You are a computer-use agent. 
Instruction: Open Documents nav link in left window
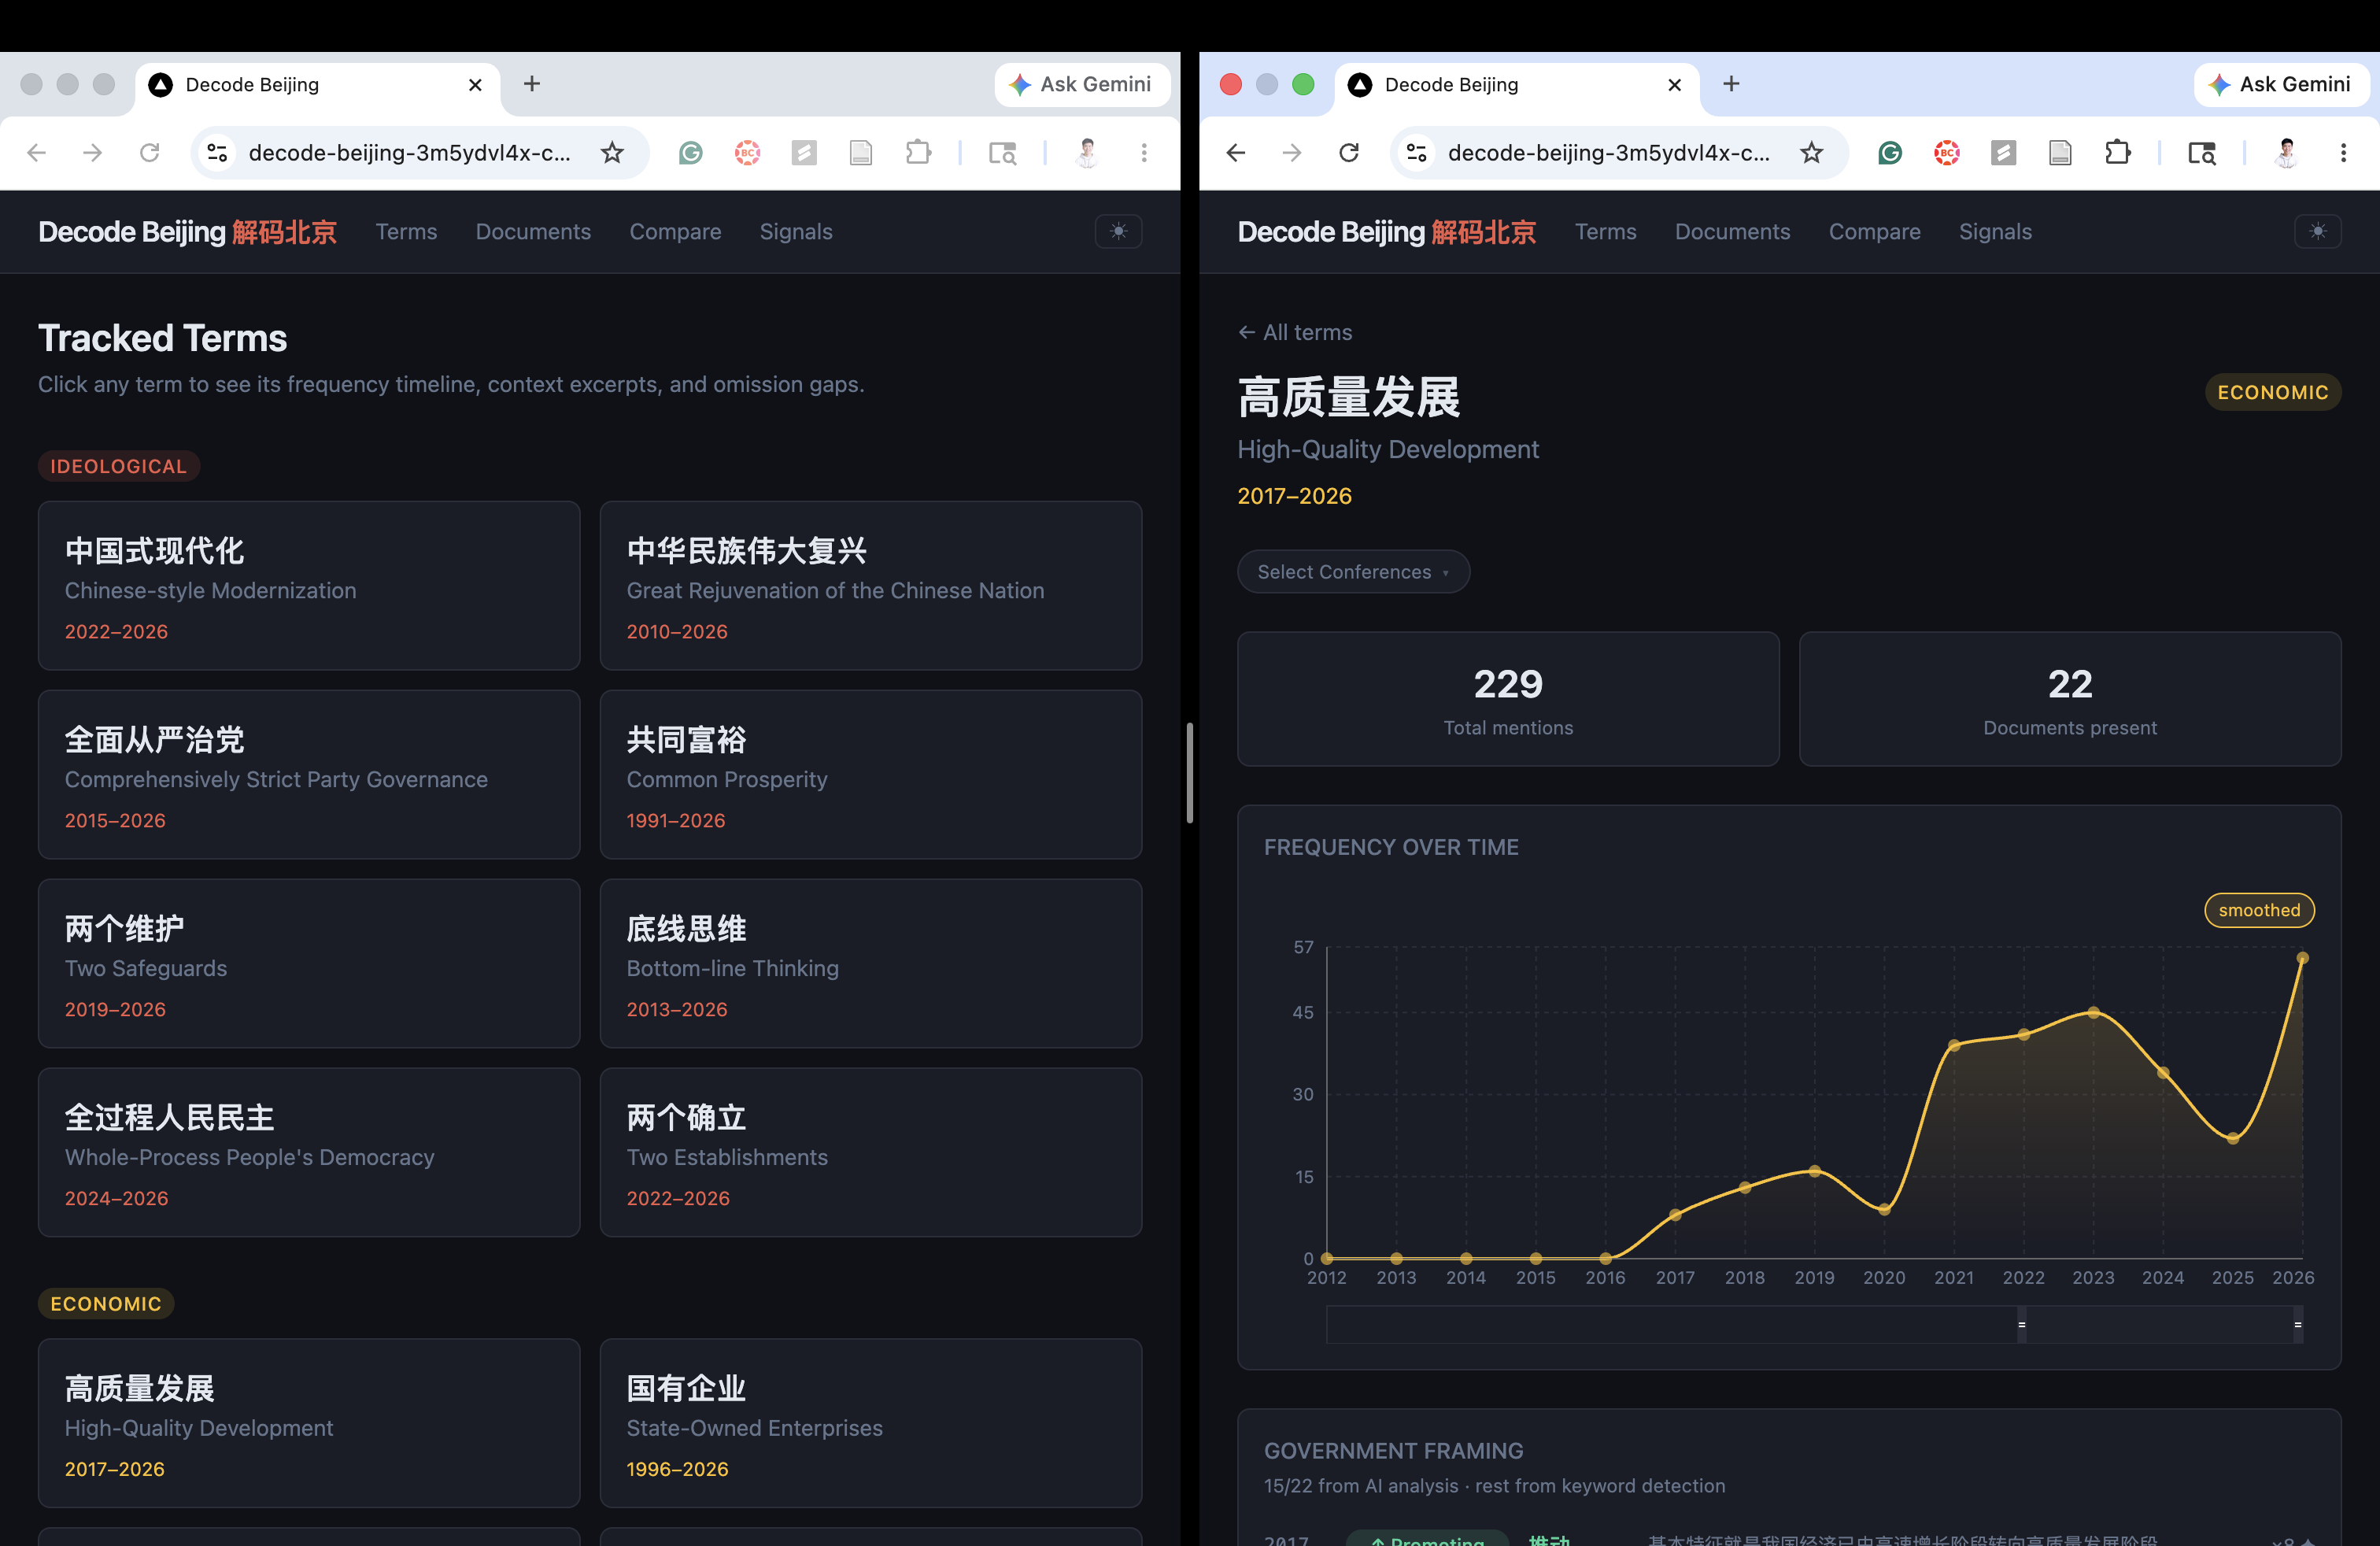(533, 231)
